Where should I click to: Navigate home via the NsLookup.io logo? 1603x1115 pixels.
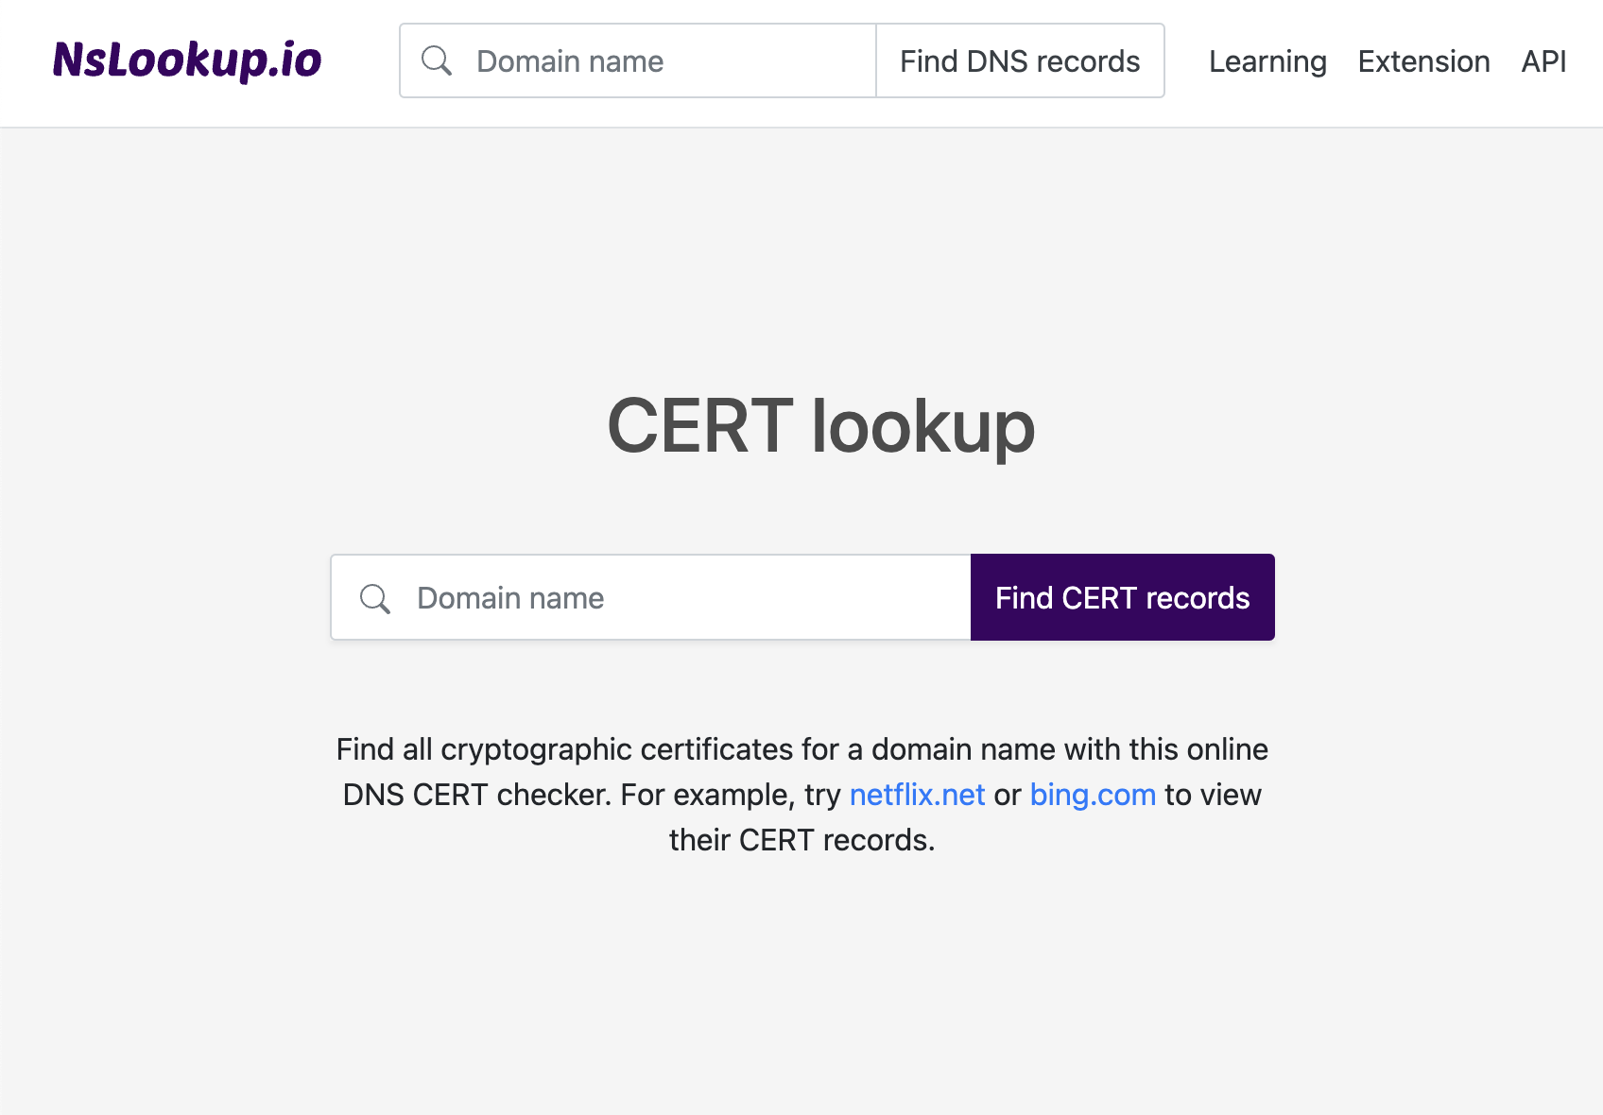[186, 60]
